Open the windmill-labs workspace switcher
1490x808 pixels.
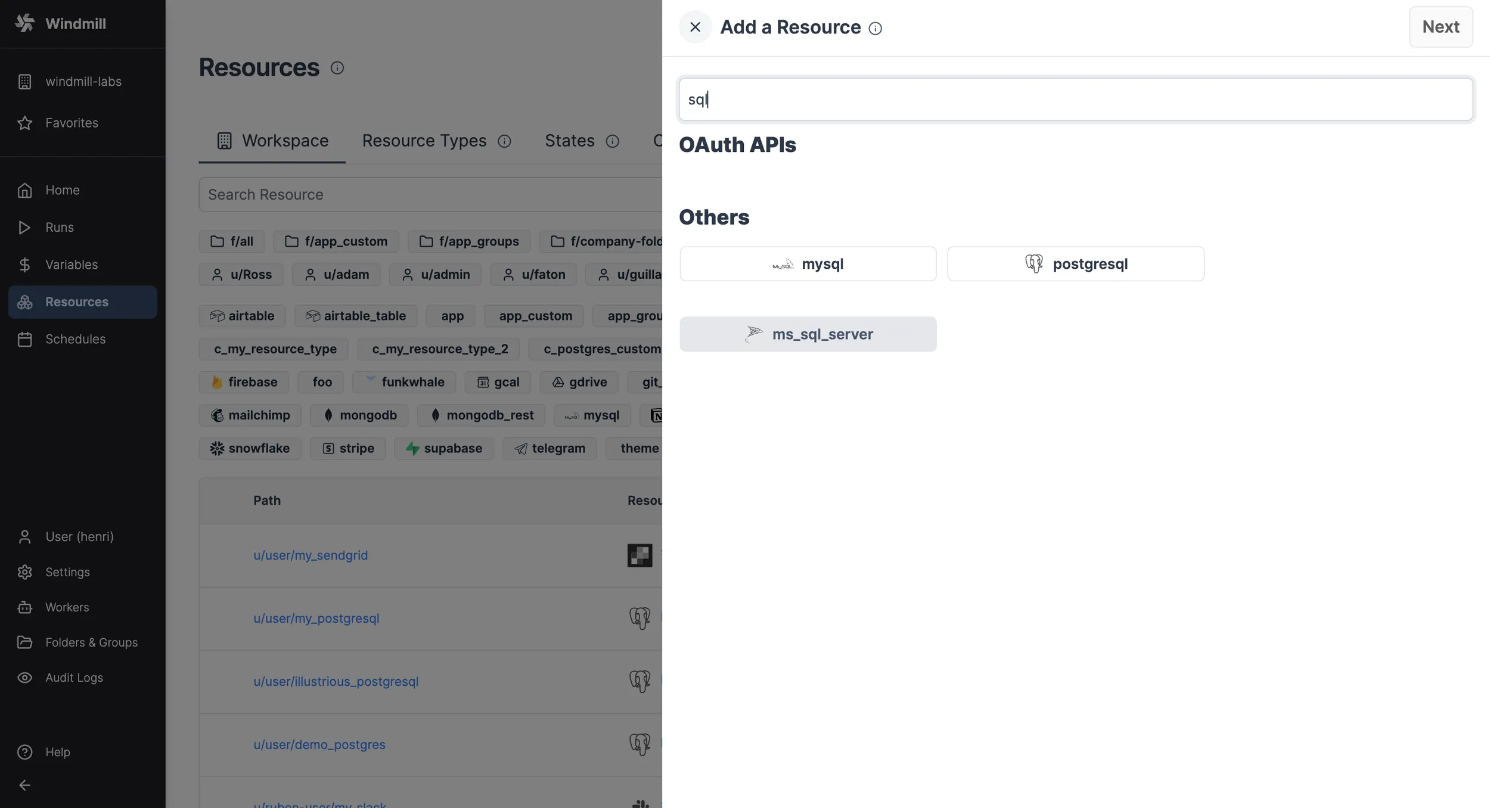point(83,82)
